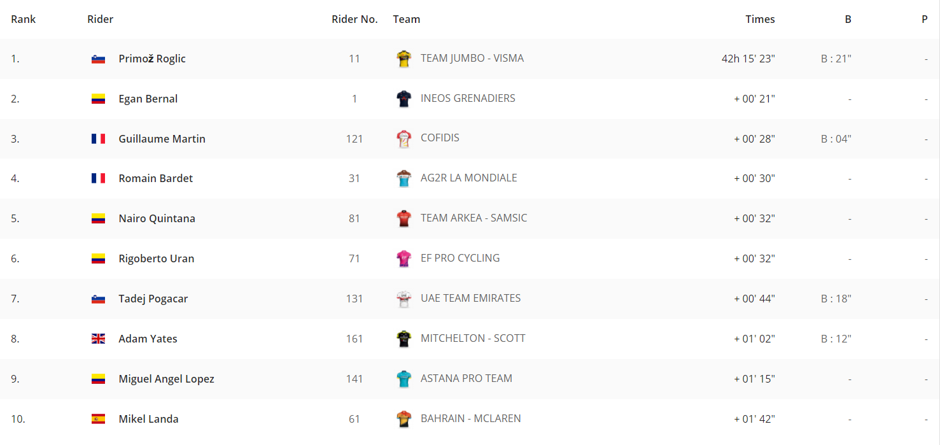The width and height of the screenshot is (940, 445).
Task: Click the Mitchelton-Scott jersey icon
Action: click(403, 339)
